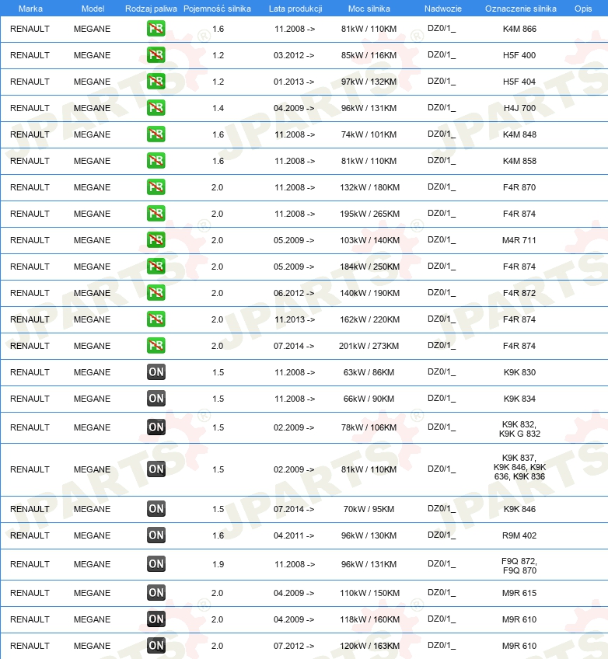Click the power value 132kW / 180KM
The height and width of the screenshot is (659, 608).
point(369,187)
